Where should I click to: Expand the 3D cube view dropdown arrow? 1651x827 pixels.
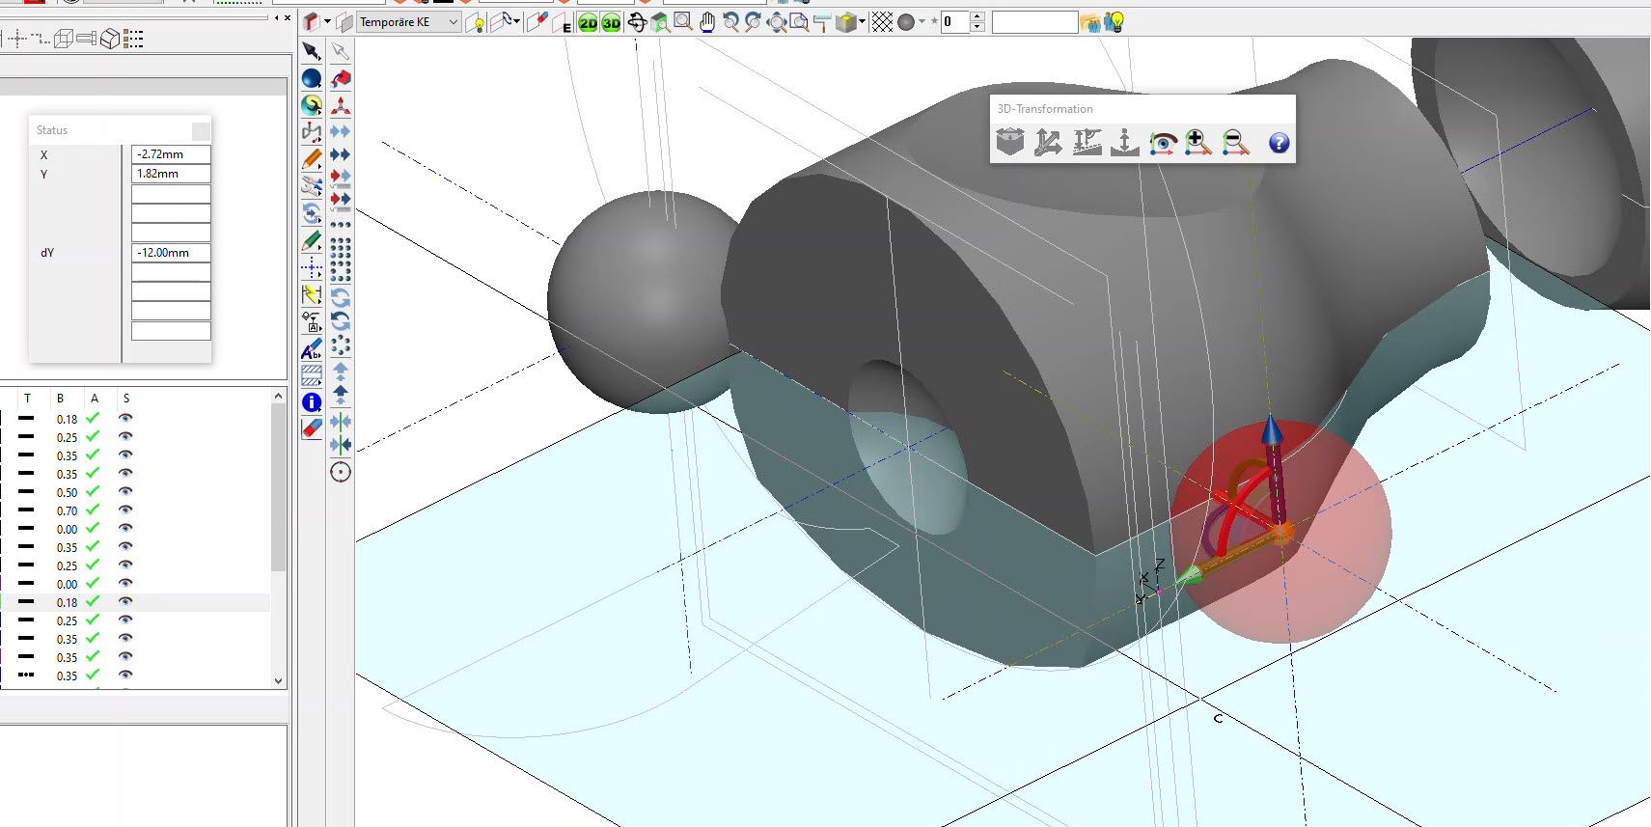tap(862, 22)
